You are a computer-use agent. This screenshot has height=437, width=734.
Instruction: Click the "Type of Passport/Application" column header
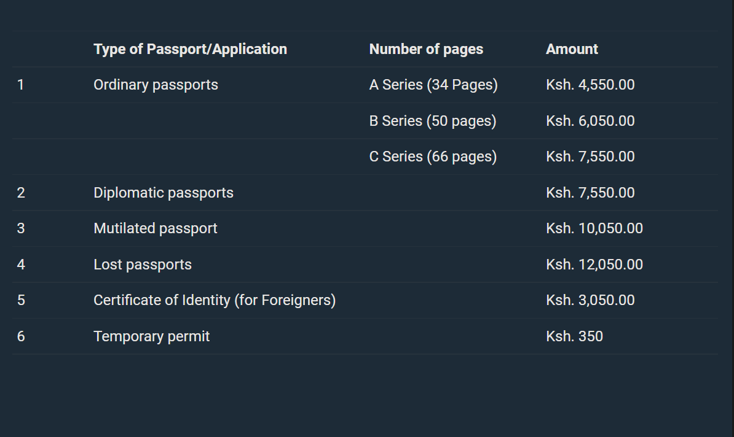pyautogui.click(x=190, y=49)
